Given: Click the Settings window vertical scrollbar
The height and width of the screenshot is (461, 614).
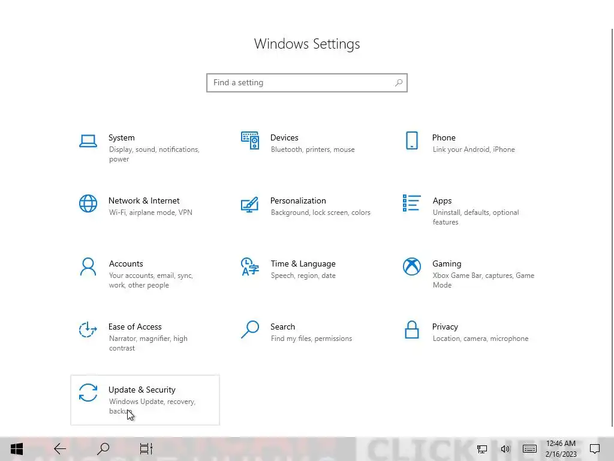Looking at the screenshot, I should pos(612,227).
